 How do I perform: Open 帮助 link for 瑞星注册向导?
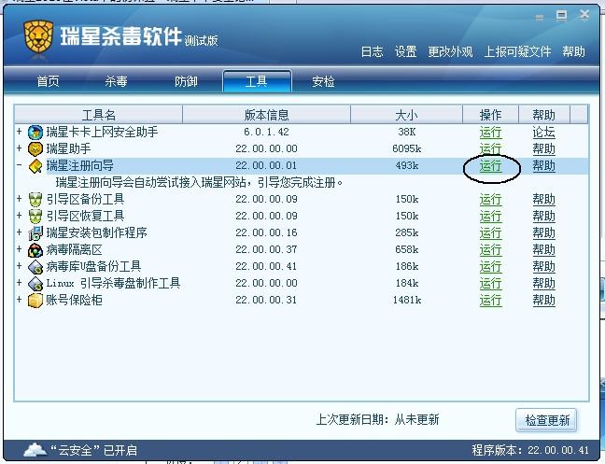543,166
